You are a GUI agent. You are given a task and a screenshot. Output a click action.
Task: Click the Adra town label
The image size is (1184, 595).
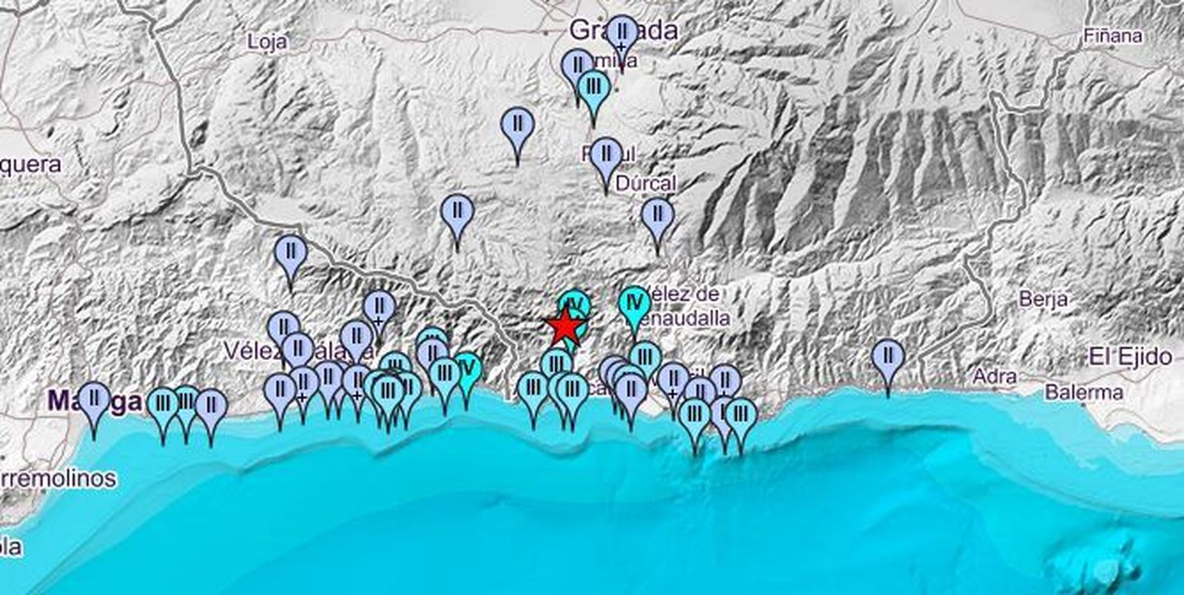click(x=994, y=377)
